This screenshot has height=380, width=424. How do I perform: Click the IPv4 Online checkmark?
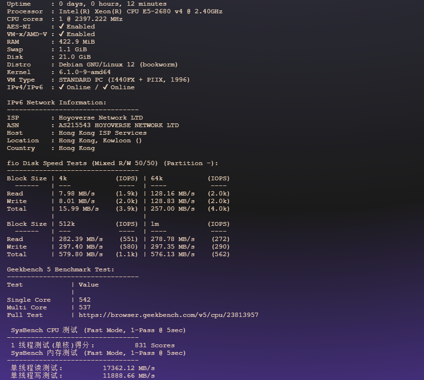(61, 87)
